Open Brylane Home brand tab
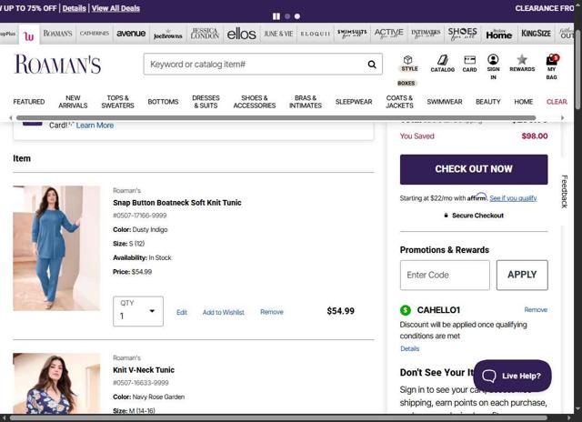The image size is (582, 422). 499,34
